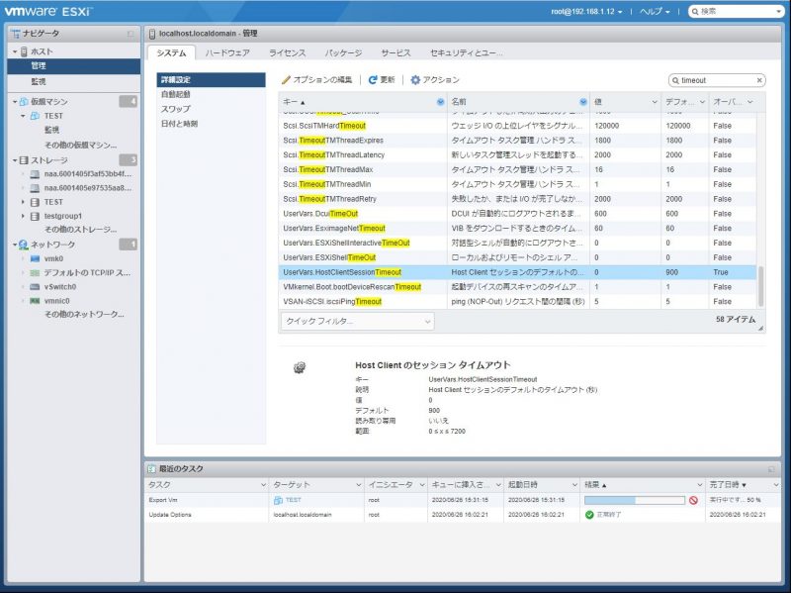The width and height of the screenshot is (791, 593).
Task: Switch to the サービス tab
Action: [396, 53]
